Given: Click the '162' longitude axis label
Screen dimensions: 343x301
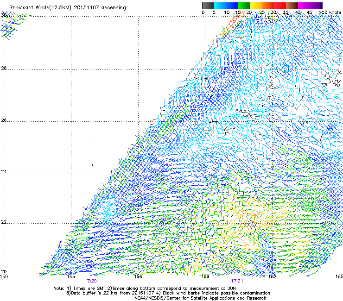Looking at the screenshot, I should pos(272,276).
